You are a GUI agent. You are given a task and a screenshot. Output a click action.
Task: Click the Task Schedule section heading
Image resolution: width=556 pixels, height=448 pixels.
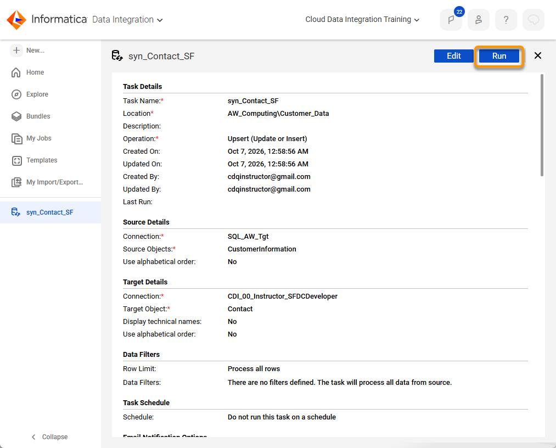click(146, 403)
